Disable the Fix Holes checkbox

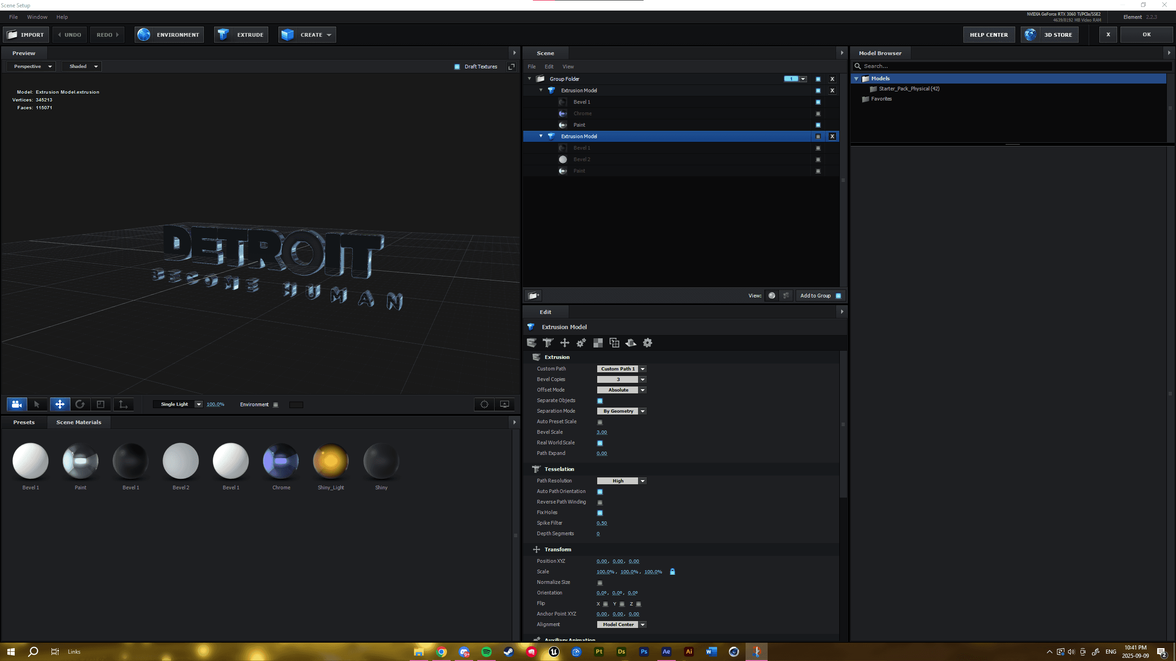click(600, 513)
